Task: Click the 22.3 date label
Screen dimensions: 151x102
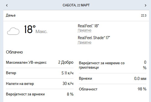Action: tap(144, 15)
